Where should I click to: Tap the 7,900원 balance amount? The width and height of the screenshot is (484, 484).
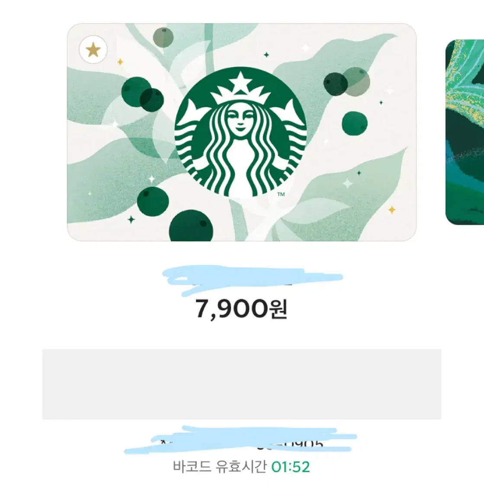point(241,309)
